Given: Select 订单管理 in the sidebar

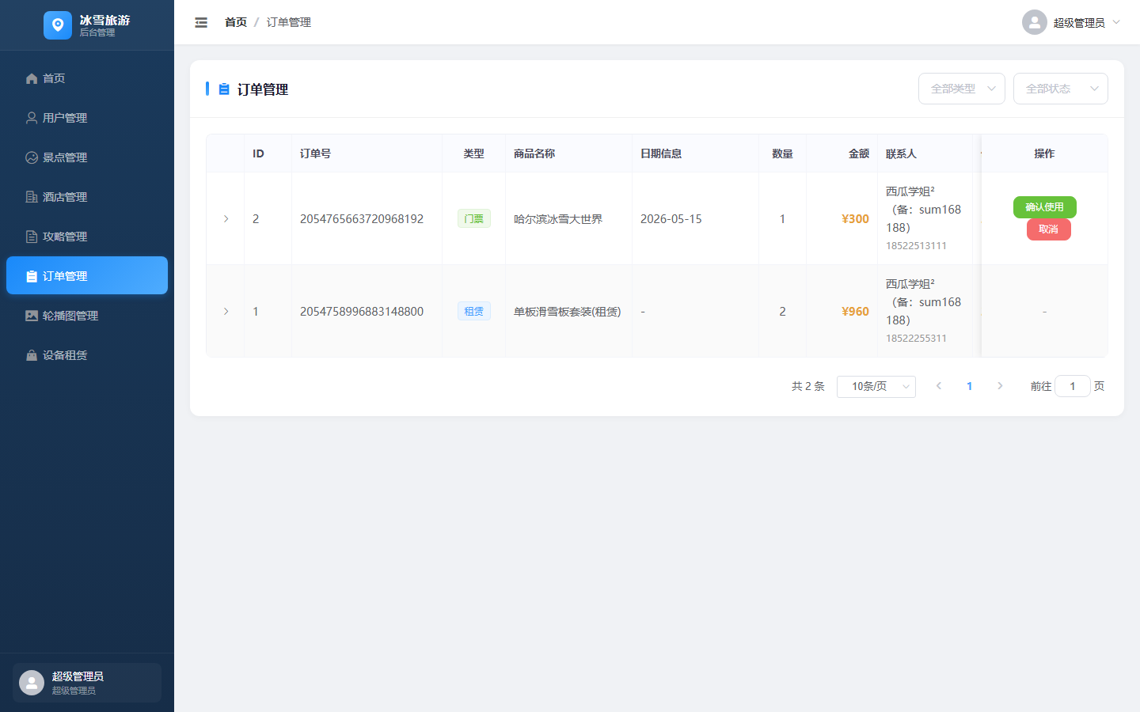Looking at the screenshot, I should [x=87, y=275].
